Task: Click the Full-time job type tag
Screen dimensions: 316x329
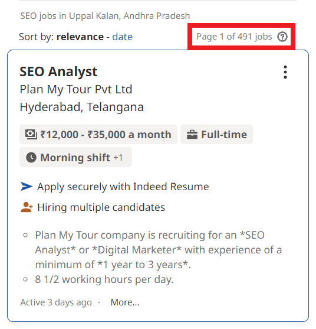Action: pyautogui.click(x=216, y=134)
